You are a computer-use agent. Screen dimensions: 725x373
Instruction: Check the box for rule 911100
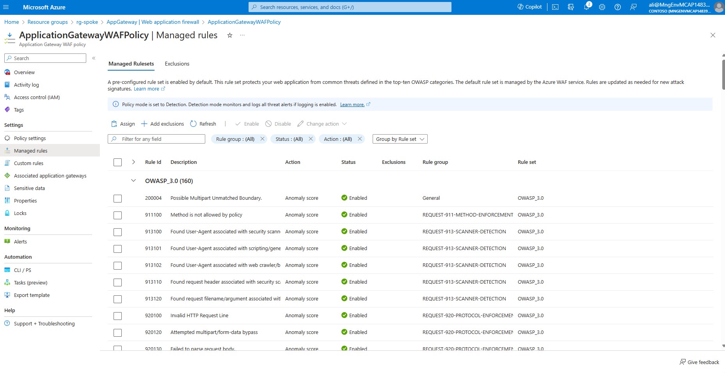tap(117, 215)
